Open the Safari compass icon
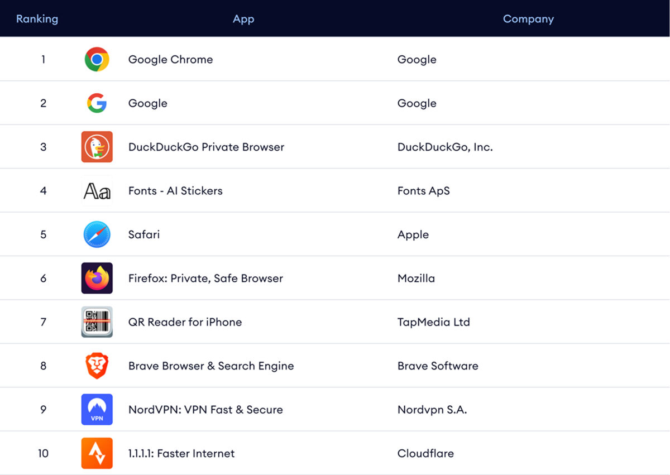The width and height of the screenshot is (670, 475). (97, 234)
